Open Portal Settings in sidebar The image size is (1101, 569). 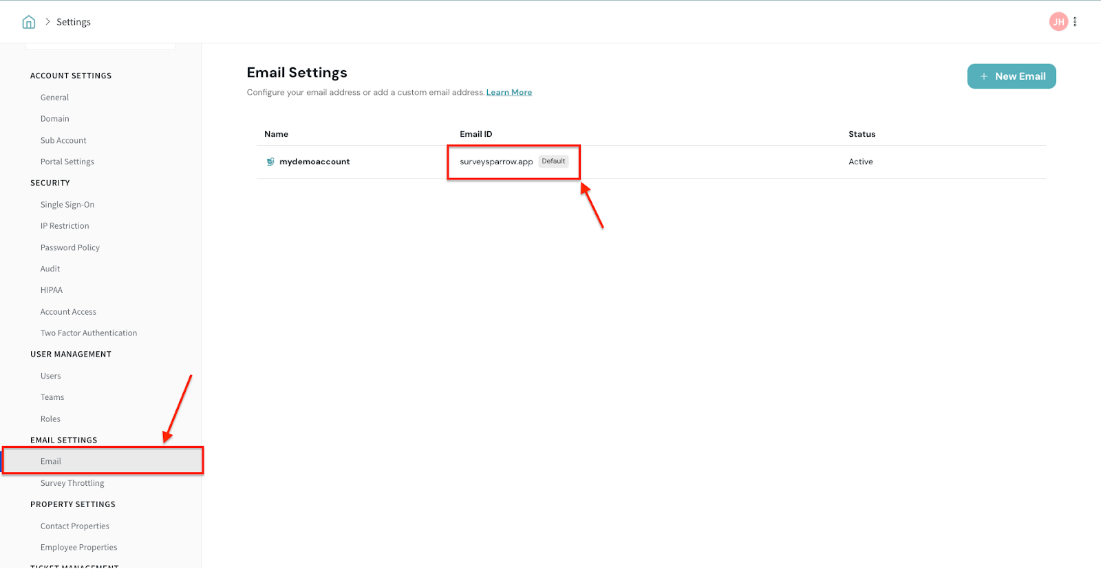pos(67,161)
